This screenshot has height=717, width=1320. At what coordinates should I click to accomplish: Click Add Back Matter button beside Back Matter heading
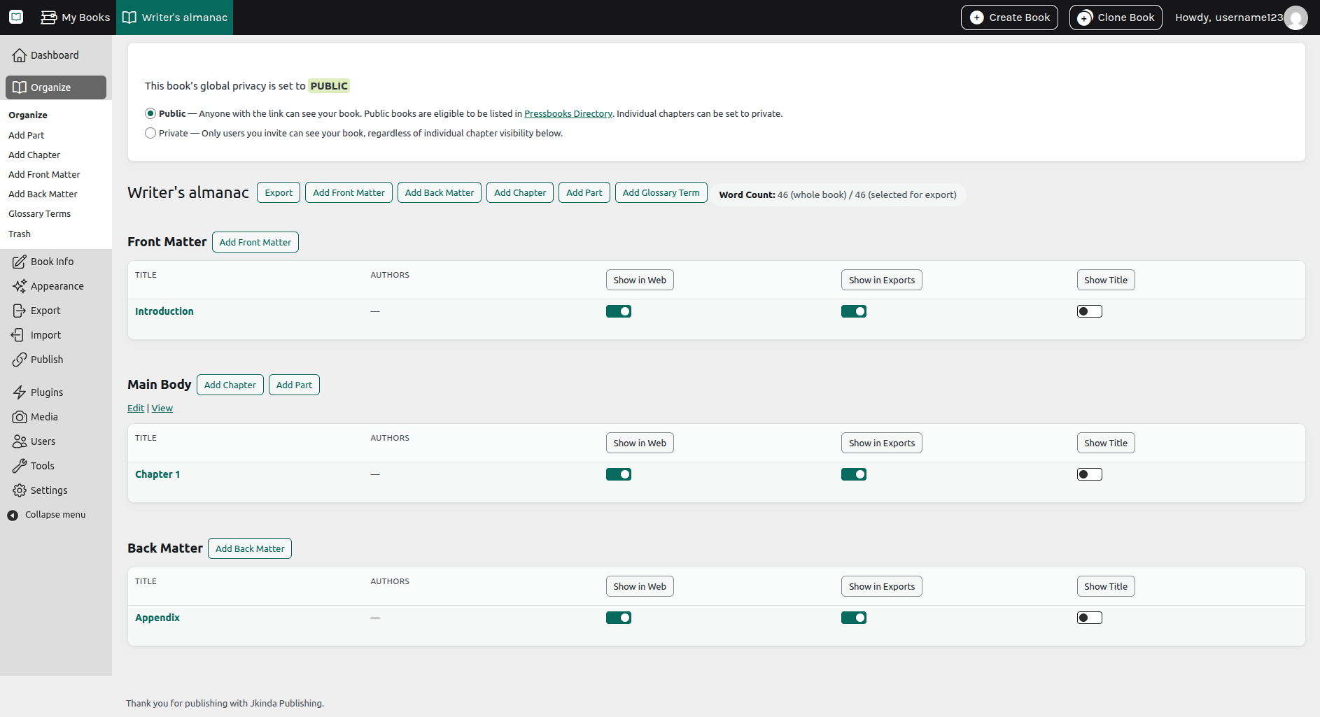(x=250, y=548)
